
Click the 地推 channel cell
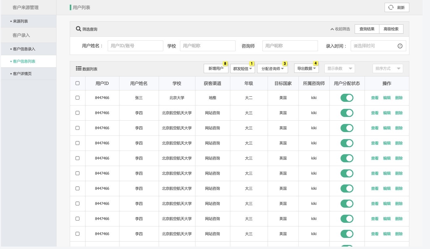pos(213,98)
